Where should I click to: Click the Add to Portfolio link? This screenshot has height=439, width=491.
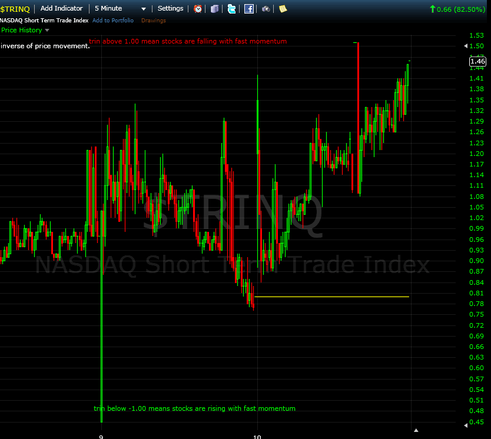[x=113, y=21]
